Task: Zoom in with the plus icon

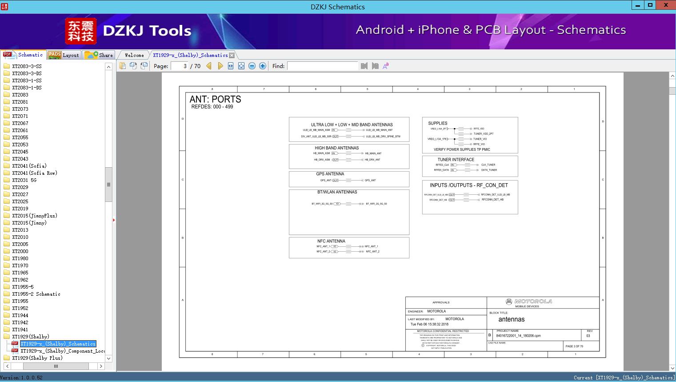Action: (263, 66)
